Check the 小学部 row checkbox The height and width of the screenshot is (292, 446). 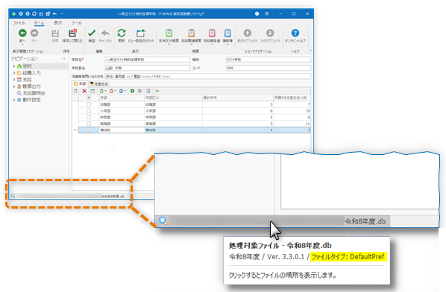point(89,111)
